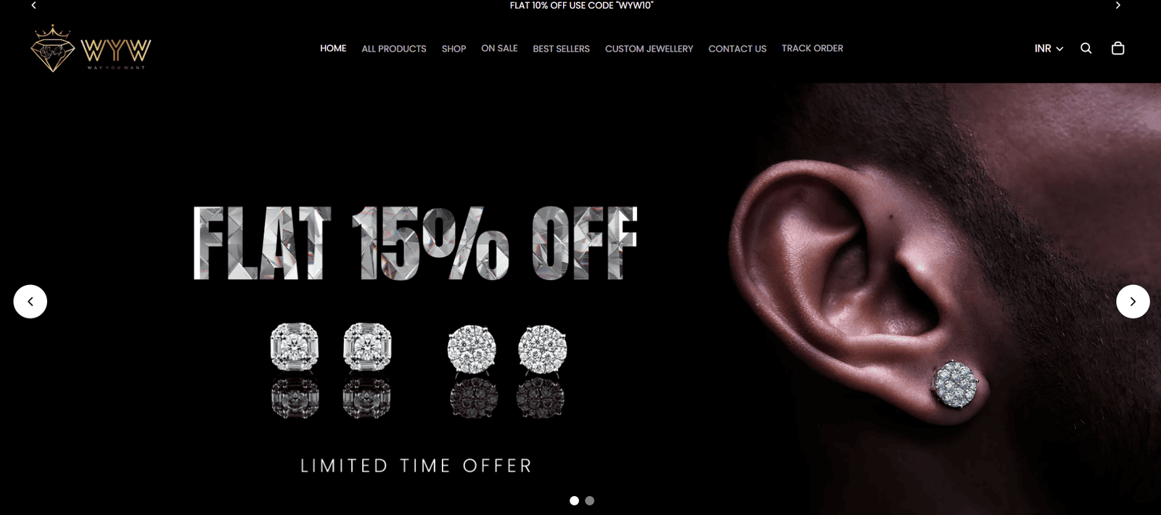Click the Flat 15% Off banner text
This screenshot has height=515, width=1161.
tap(415, 244)
